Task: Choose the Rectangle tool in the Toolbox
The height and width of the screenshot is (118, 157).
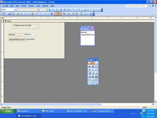Action: coord(93,83)
